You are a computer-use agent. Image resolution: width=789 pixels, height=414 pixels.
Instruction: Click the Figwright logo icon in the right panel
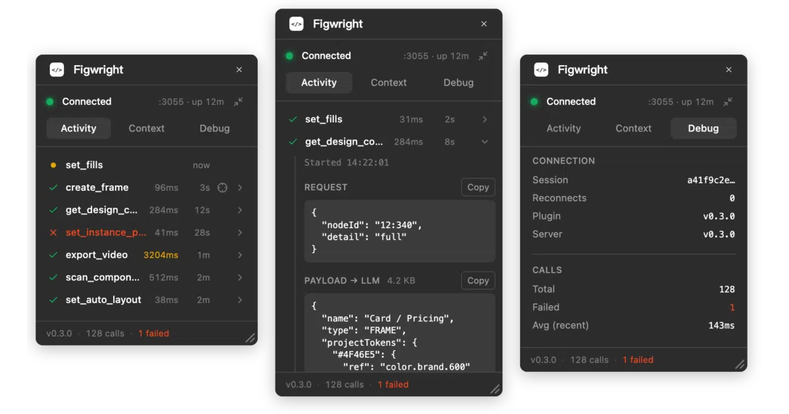click(541, 70)
